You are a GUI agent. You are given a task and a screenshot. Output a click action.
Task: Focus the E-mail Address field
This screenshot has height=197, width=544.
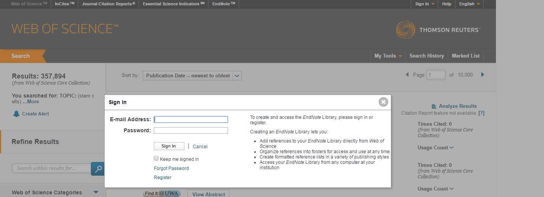click(x=191, y=119)
